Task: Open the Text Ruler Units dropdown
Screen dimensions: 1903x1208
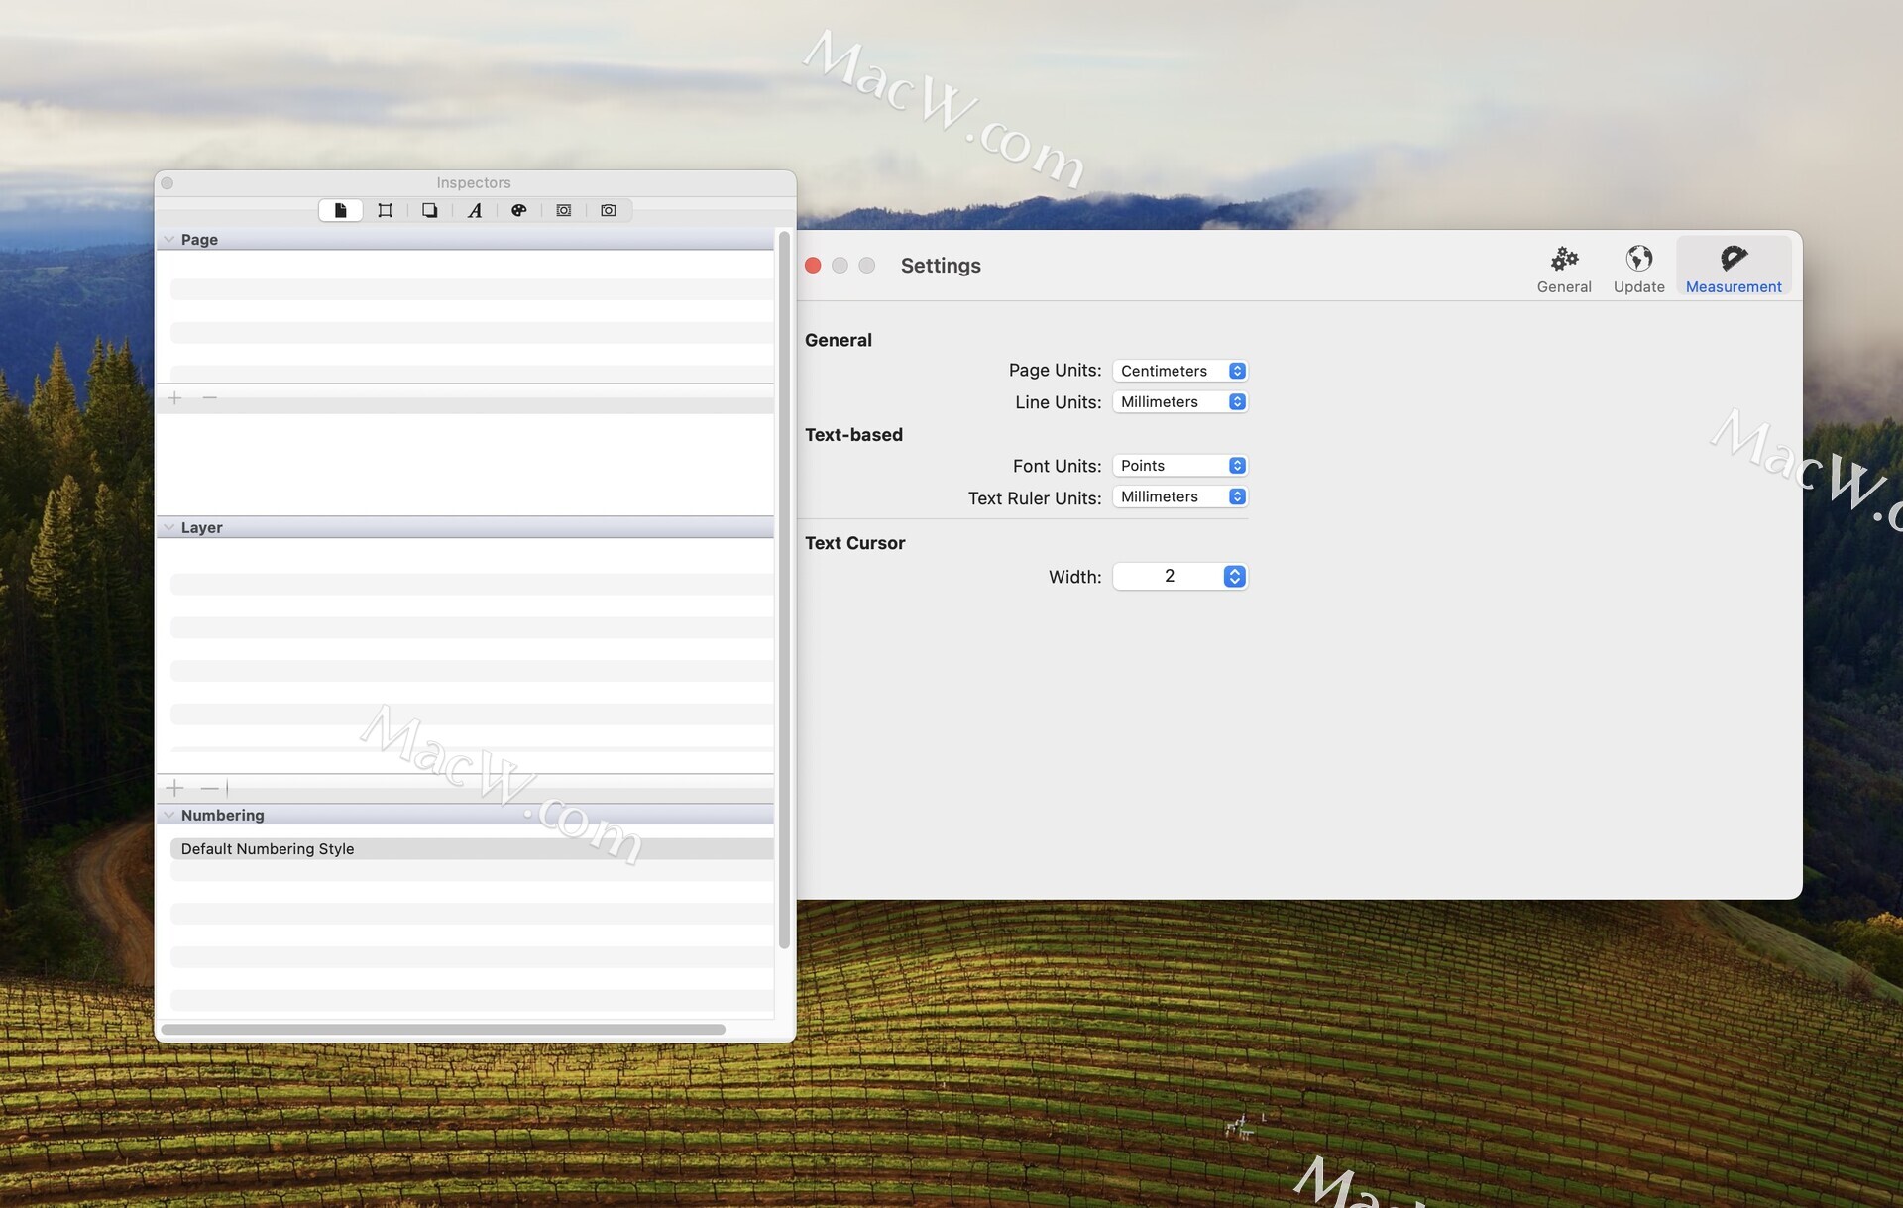Action: tap(1179, 497)
